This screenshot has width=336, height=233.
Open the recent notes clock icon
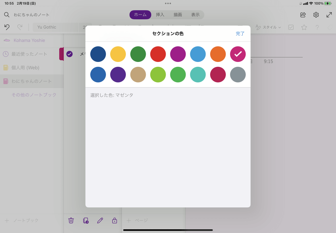6,54
